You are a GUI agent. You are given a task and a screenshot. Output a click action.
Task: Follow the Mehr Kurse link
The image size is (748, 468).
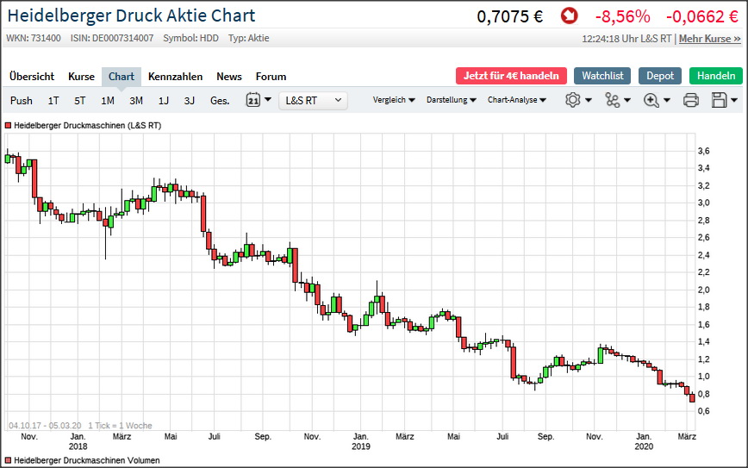709,39
